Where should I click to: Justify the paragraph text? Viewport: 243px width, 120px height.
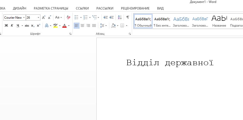coord(94,26)
